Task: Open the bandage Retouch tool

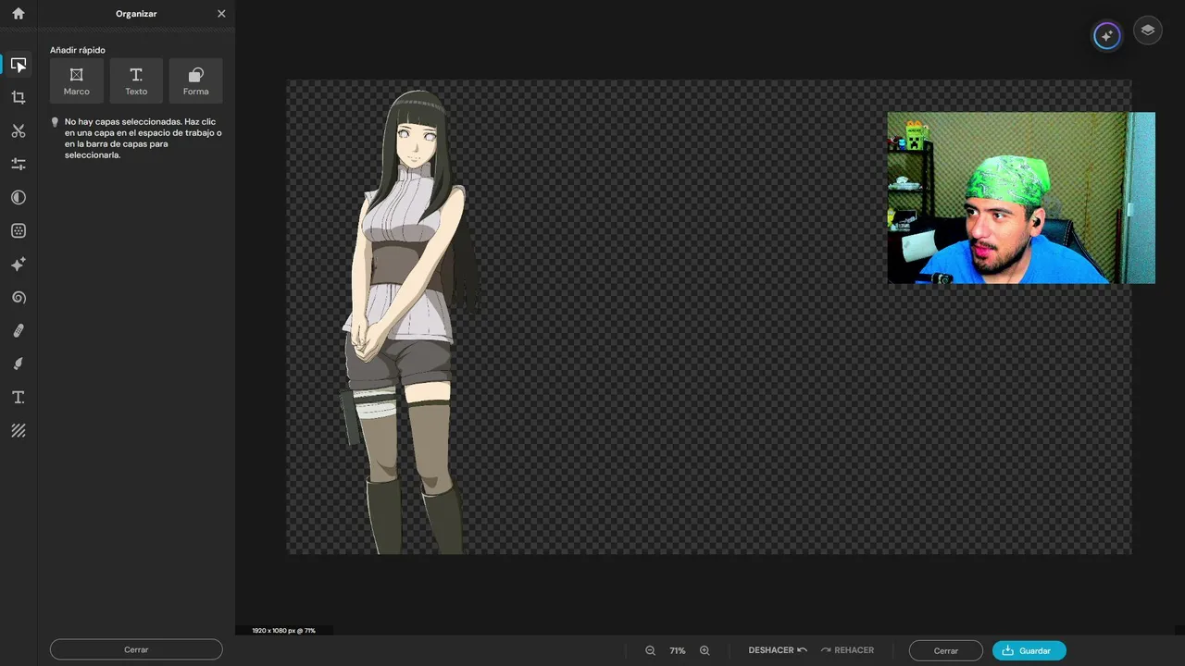Action: [19, 330]
